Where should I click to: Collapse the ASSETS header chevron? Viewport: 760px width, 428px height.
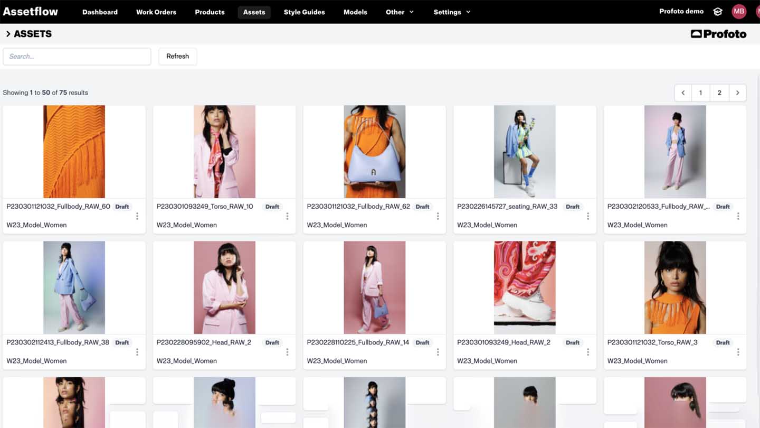tap(8, 34)
